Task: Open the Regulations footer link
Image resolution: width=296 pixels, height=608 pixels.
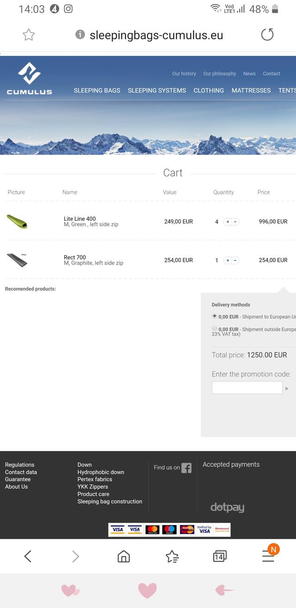Action: 19,465
